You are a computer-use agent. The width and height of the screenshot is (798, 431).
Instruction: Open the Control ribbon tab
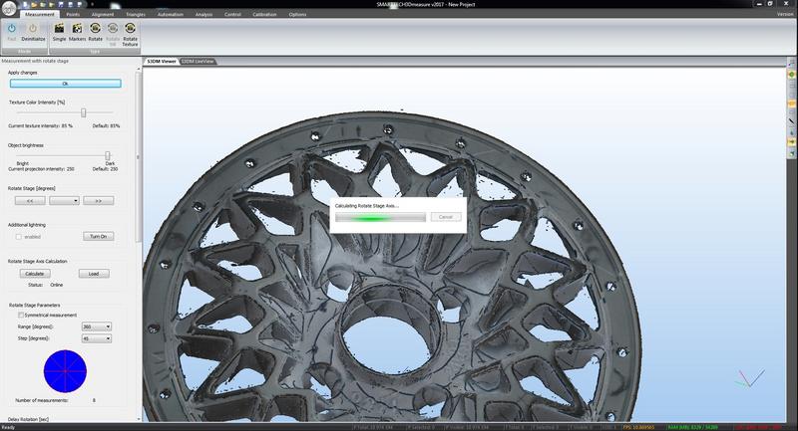click(232, 14)
